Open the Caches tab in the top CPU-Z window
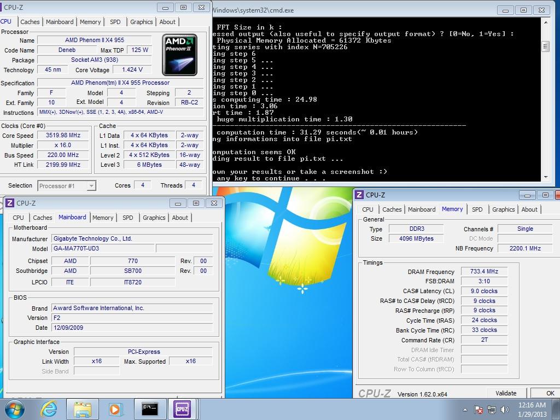The image size is (560, 420). [x=30, y=22]
